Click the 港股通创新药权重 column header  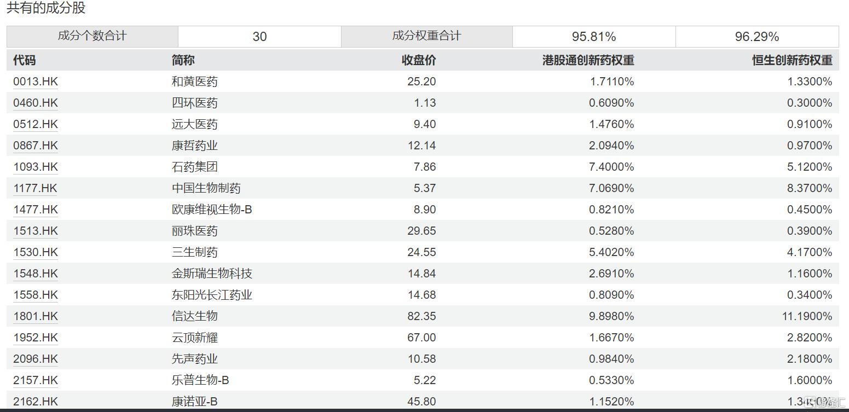[x=588, y=60]
